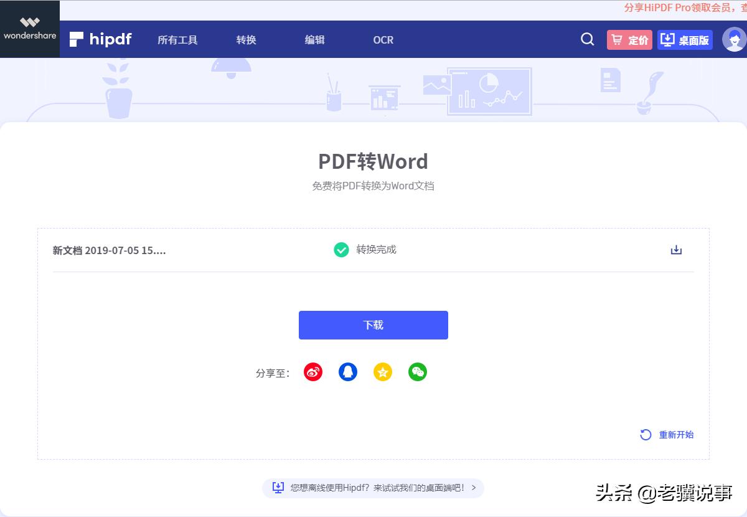Expand the 所有工具 tools menu
The height and width of the screenshot is (517, 747).
click(x=177, y=39)
